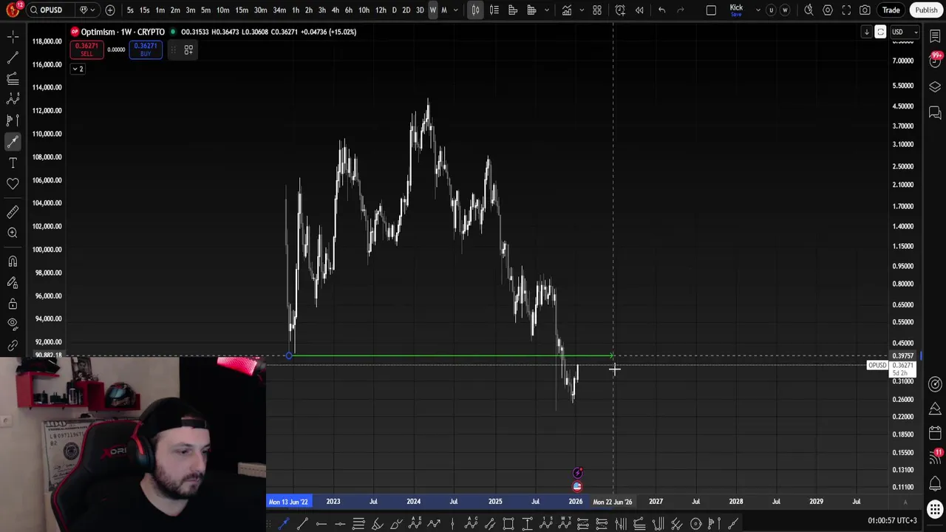Open the object tree layers icon

pos(935,86)
